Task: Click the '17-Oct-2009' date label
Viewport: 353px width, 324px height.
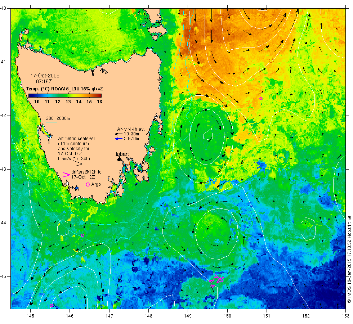Action: 45,76
